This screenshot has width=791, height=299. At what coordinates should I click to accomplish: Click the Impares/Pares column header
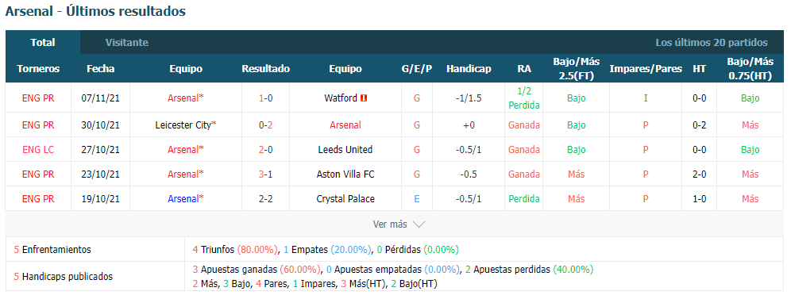tap(646, 69)
